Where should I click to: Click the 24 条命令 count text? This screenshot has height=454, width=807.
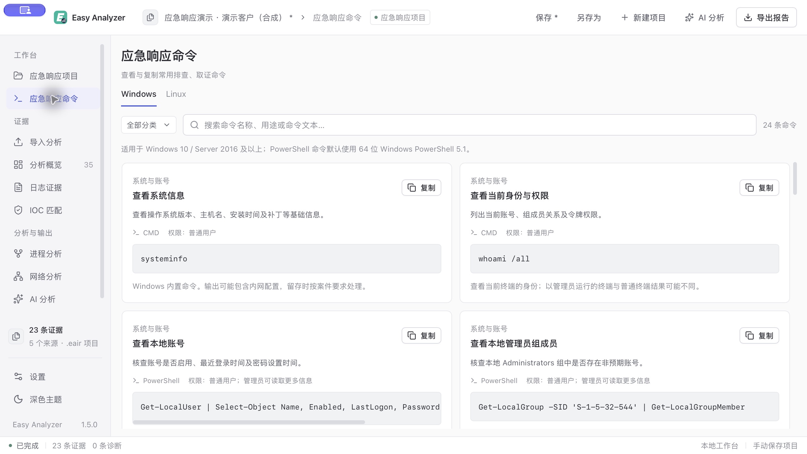click(x=780, y=125)
